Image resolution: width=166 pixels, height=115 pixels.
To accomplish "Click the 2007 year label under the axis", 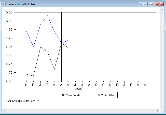I will click(x=79, y=89).
